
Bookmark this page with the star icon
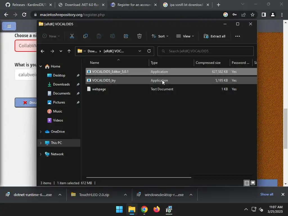(253, 15)
